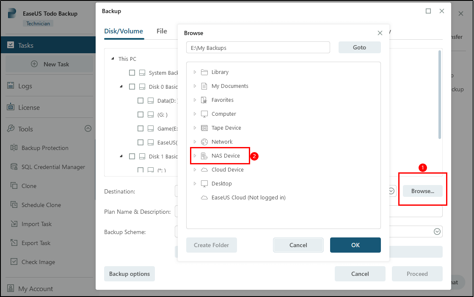The width and height of the screenshot is (474, 297).
Task: Tick the (G: ) volume checkbox
Action: click(141, 114)
